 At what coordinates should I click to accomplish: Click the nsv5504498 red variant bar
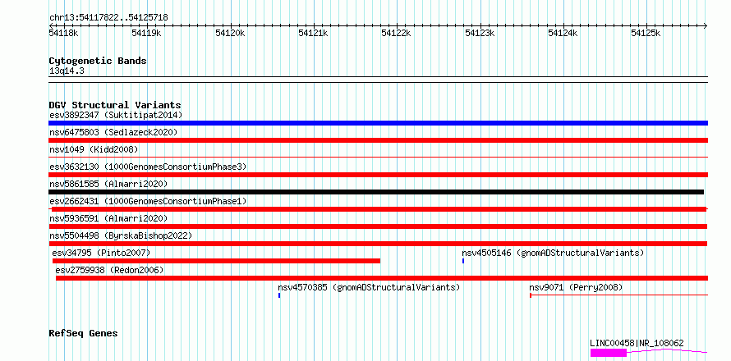pyautogui.click(x=378, y=244)
